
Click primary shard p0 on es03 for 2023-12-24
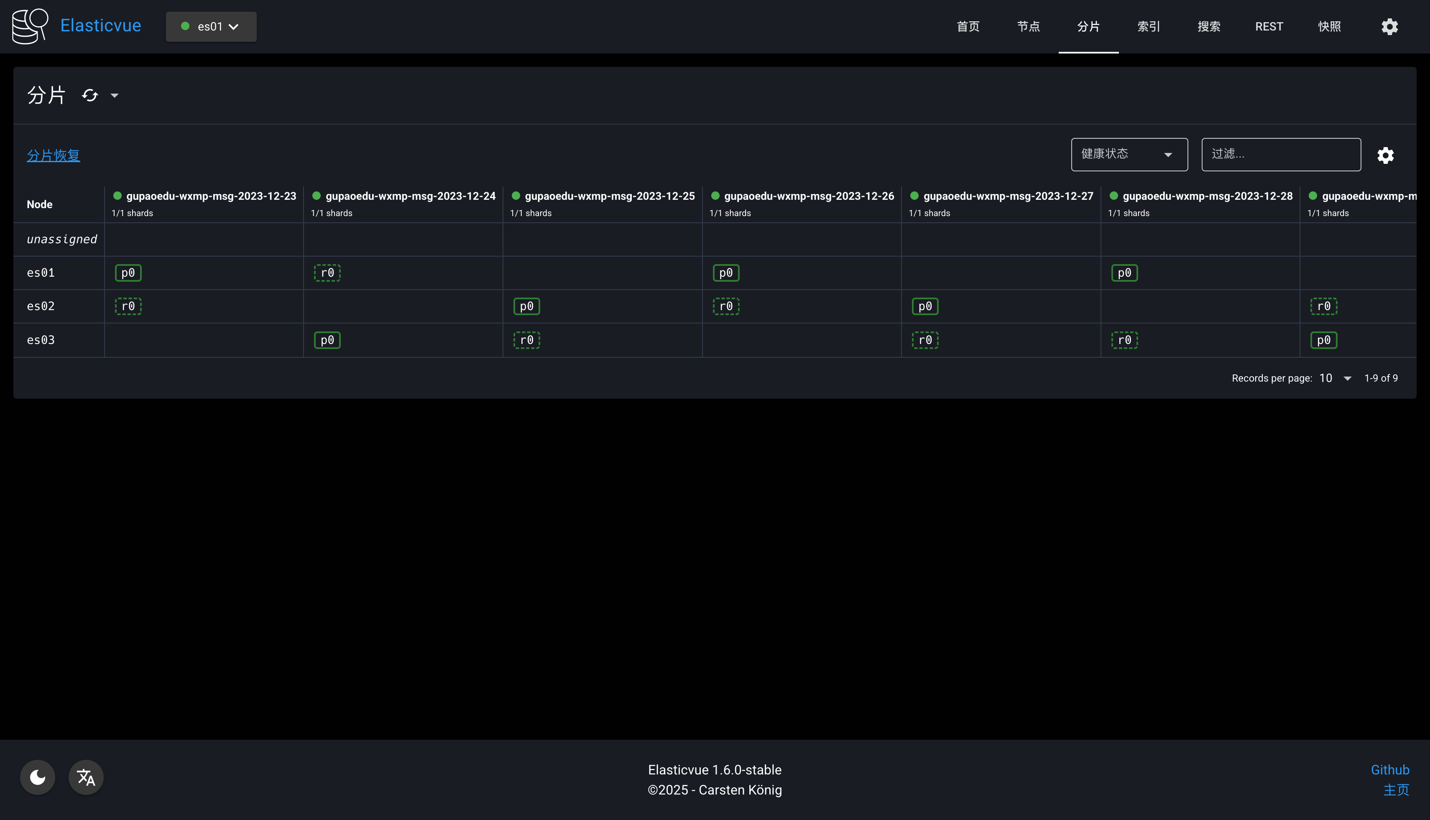(327, 340)
